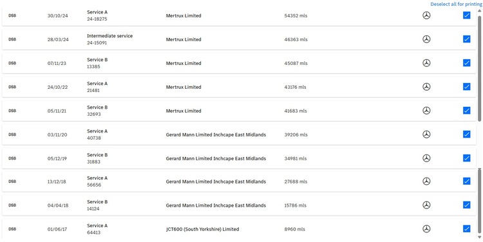Uncheck print checkbox for 54352 mls entry

[x=467, y=15]
